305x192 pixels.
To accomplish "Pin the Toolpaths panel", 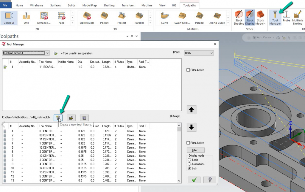I will 132,36.
